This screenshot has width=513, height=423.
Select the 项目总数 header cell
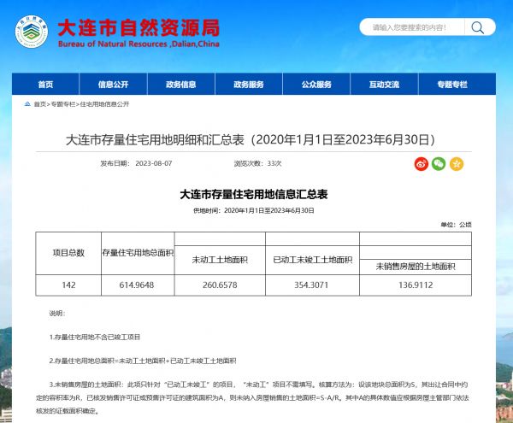pos(68,253)
